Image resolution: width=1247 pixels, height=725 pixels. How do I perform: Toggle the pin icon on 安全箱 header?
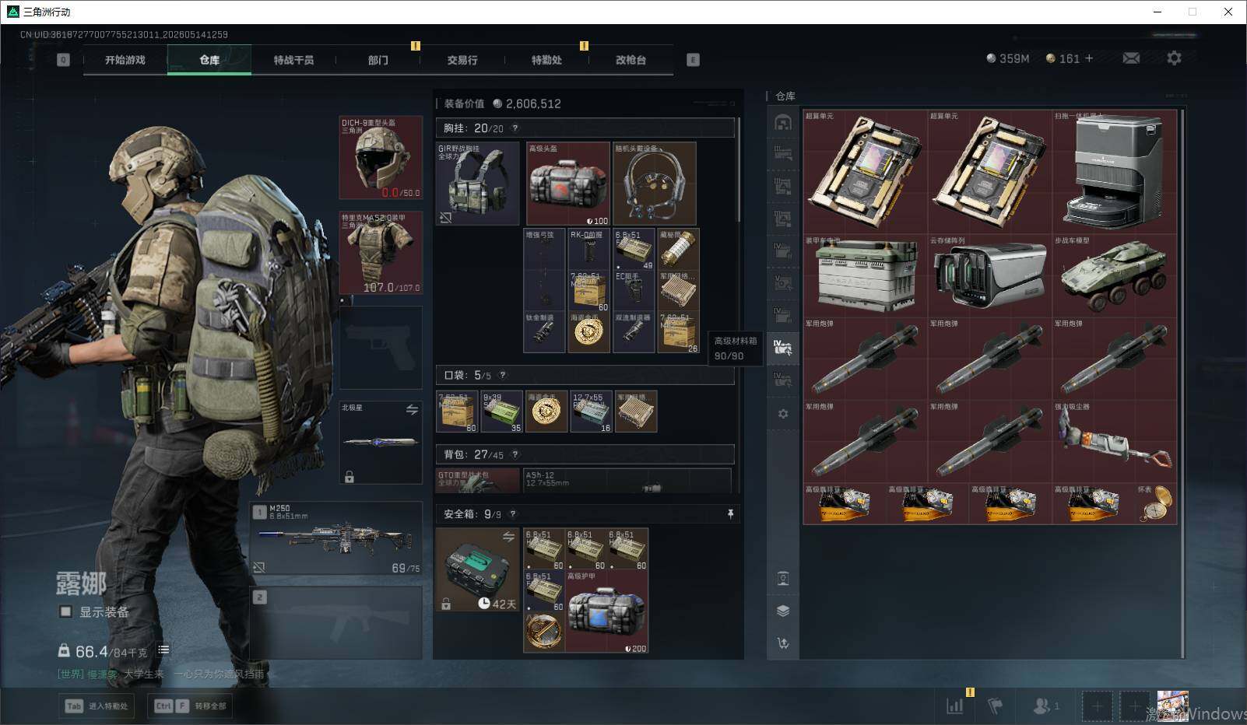coord(730,514)
